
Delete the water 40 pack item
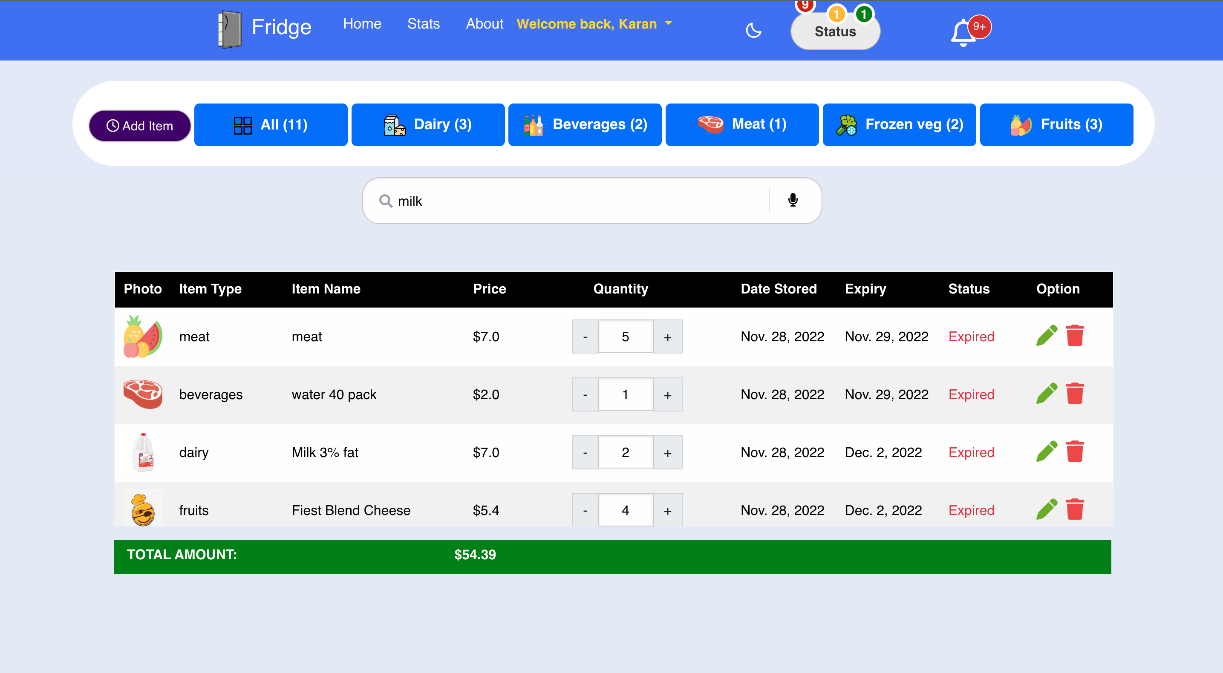[x=1074, y=394]
